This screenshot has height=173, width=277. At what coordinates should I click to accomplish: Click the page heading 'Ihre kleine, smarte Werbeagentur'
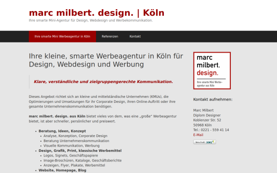click(106, 60)
